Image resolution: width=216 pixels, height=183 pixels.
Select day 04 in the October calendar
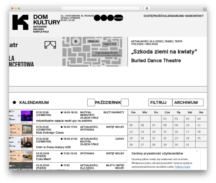point(201,119)
